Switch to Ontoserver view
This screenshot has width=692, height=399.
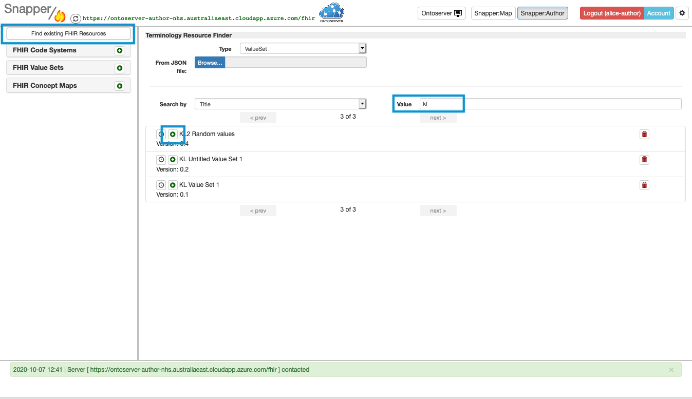pyautogui.click(x=442, y=13)
